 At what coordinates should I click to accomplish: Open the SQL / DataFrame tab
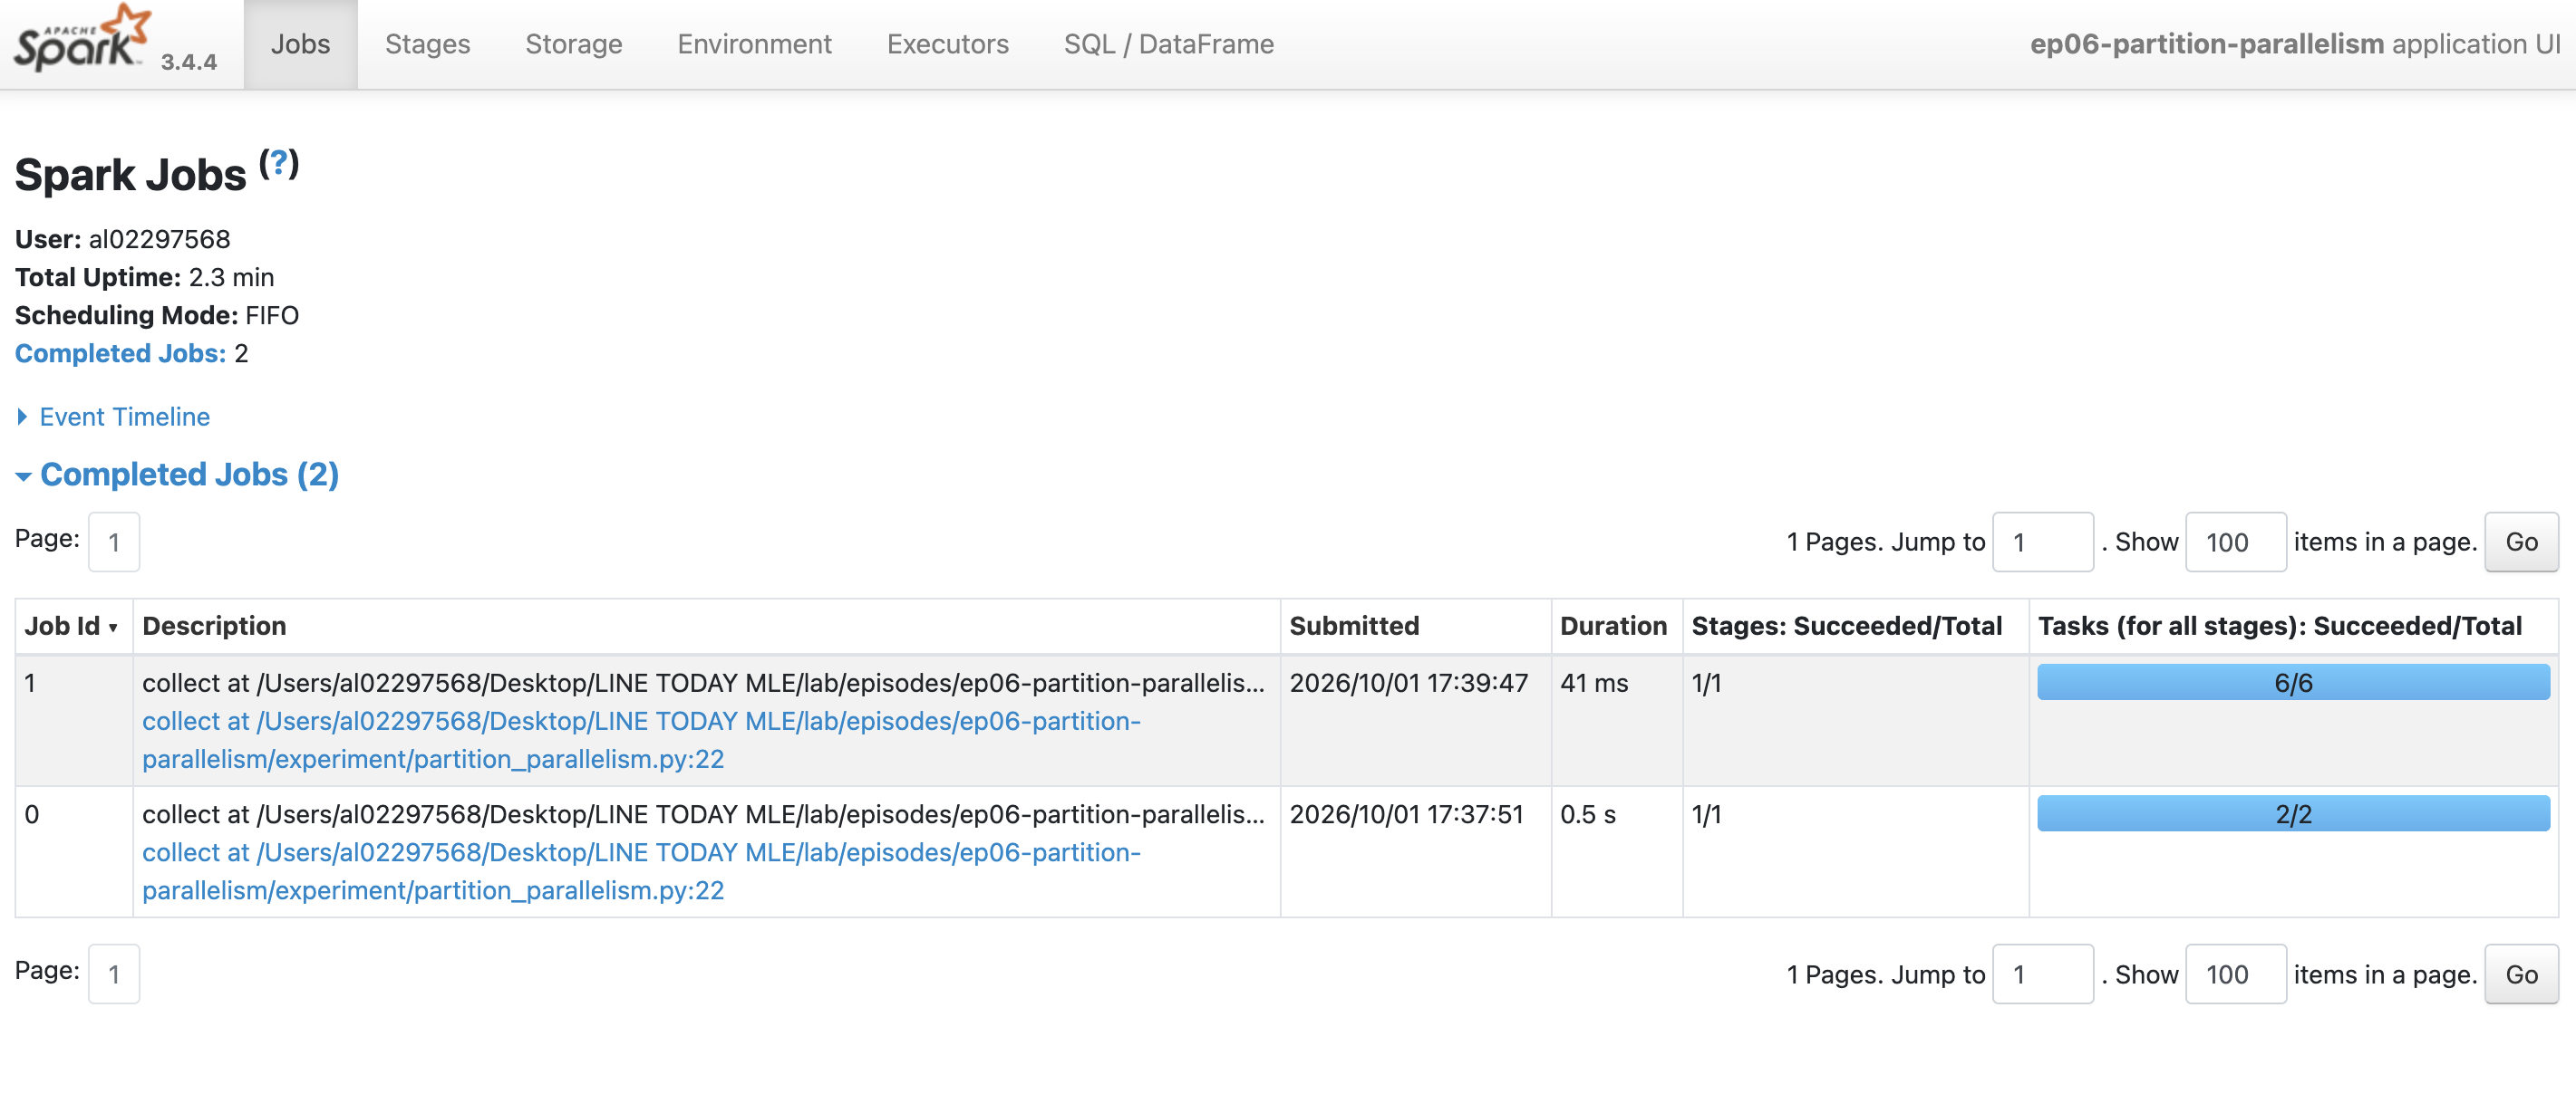point(1168,44)
